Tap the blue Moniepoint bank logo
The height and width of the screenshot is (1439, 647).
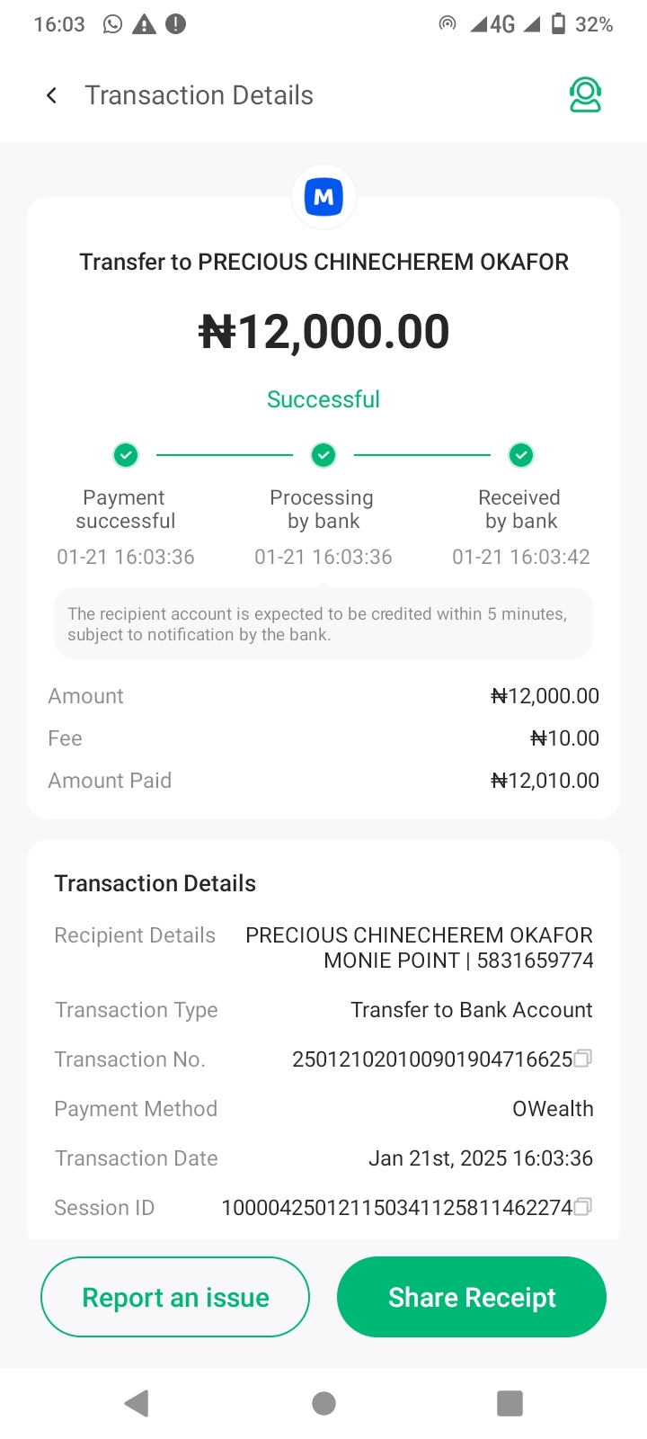(x=323, y=197)
